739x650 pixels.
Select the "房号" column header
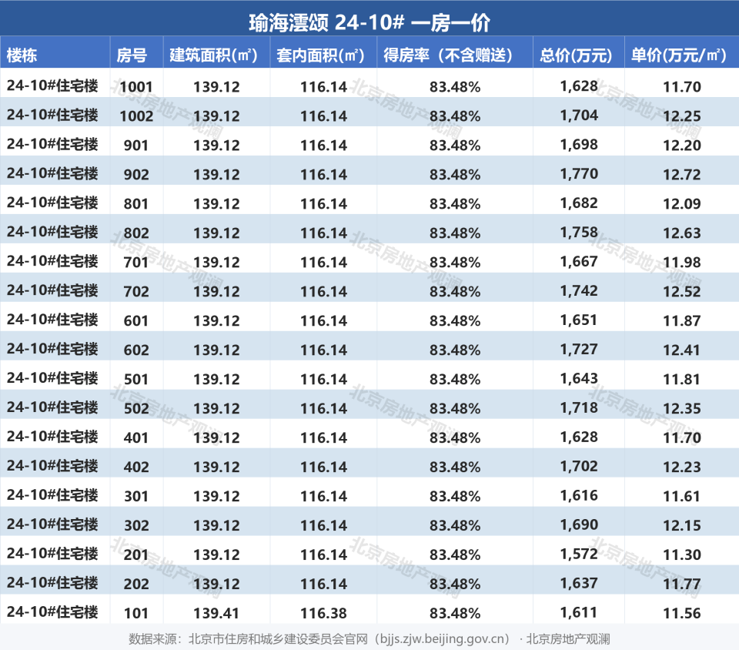[132, 55]
